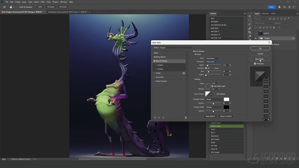Screen dimensions: 299x168
Task: Hide the Dragon layer group
Action: click(x=256, y=38)
